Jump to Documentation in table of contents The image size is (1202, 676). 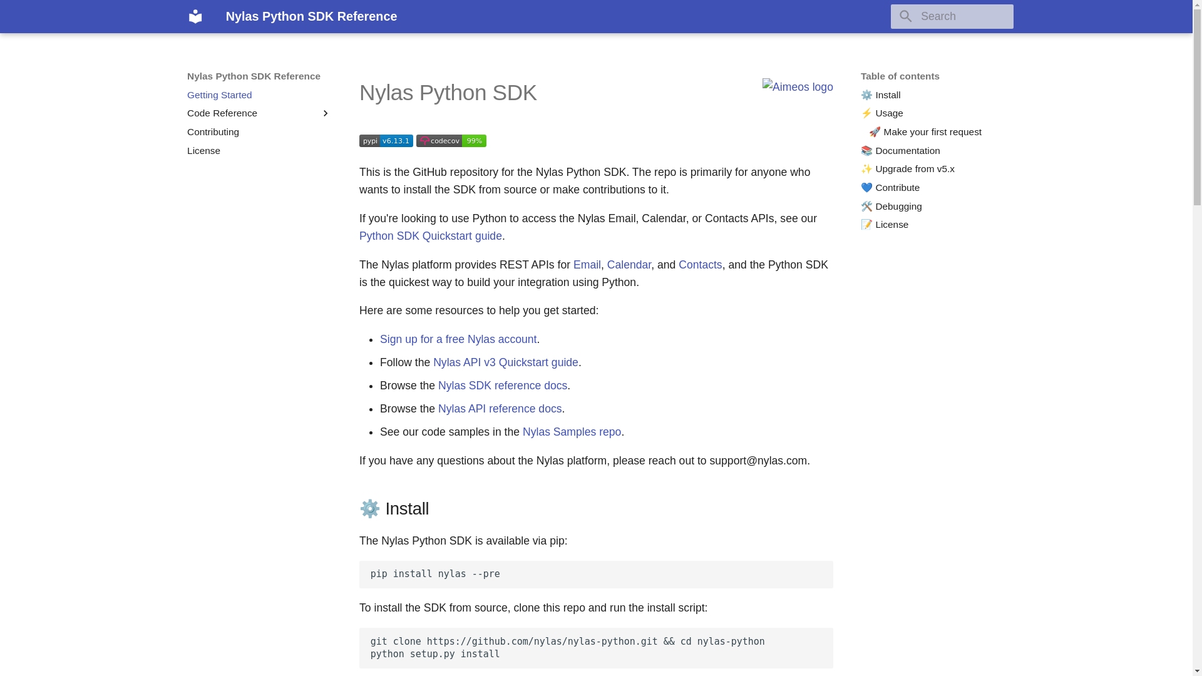900,151
